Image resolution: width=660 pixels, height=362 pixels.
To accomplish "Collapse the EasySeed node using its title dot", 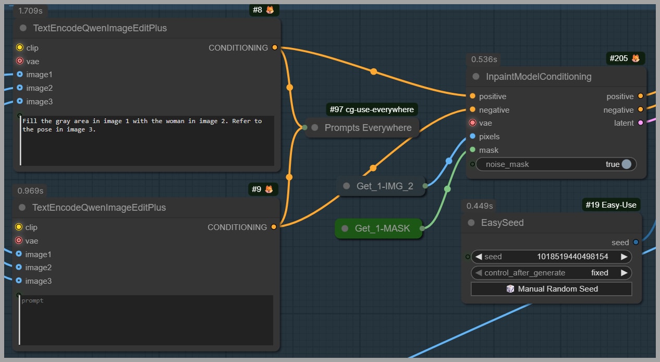I will [471, 223].
